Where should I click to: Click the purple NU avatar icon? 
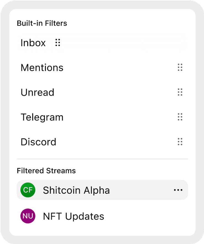[28, 216]
